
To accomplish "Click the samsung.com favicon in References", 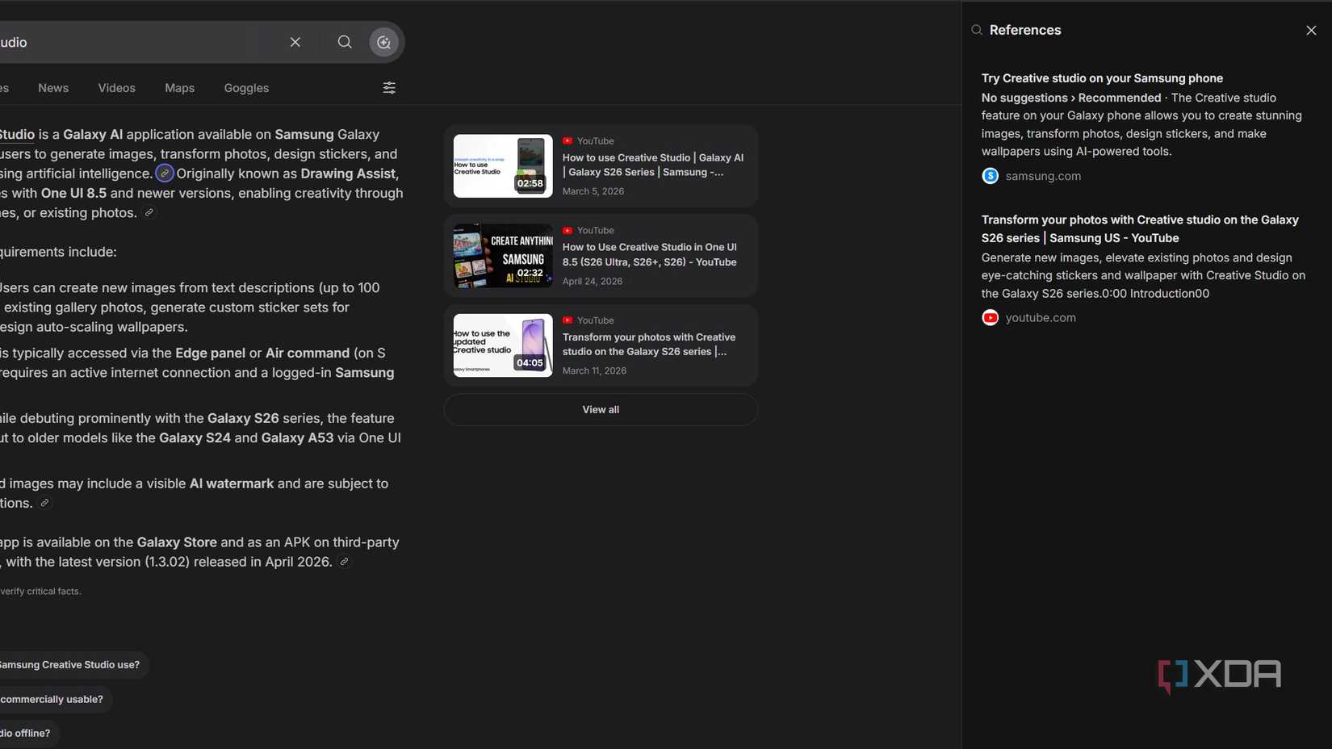I will click(x=990, y=176).
